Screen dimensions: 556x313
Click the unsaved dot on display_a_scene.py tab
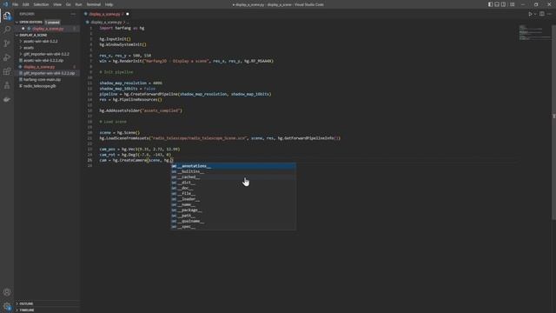coord(128,14)
